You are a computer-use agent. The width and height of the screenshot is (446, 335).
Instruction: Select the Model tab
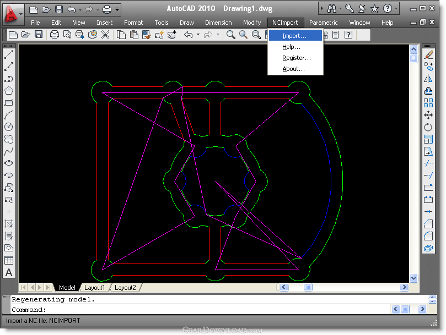67,288
